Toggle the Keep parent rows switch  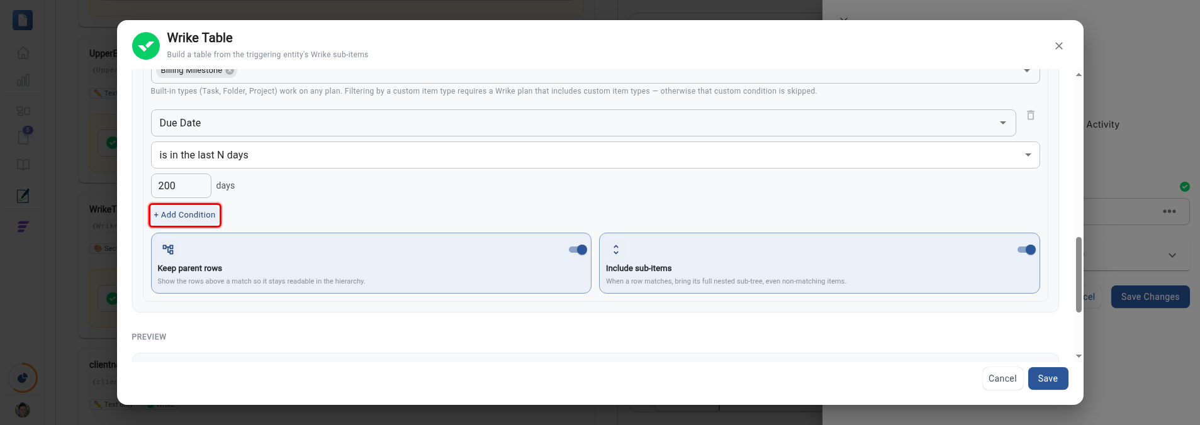point(578,250)
